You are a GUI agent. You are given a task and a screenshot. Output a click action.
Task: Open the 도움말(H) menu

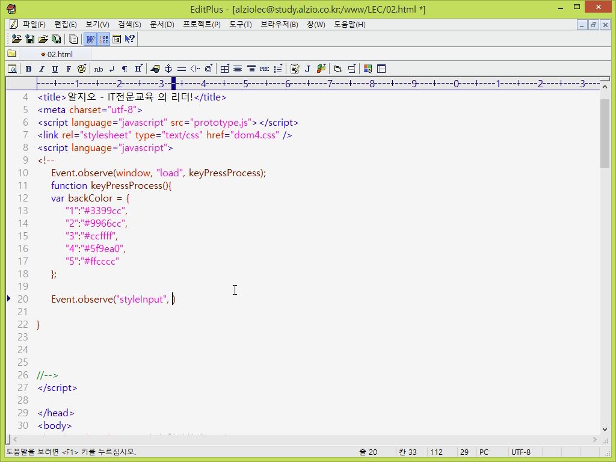point(350,24)
